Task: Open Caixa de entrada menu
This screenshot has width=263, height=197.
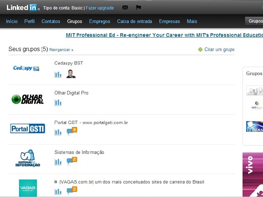Action: [134, 21]
